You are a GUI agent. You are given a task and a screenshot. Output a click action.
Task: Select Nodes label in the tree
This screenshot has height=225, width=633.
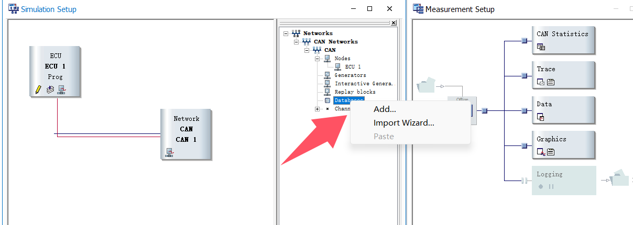click(x=342, y=58)
